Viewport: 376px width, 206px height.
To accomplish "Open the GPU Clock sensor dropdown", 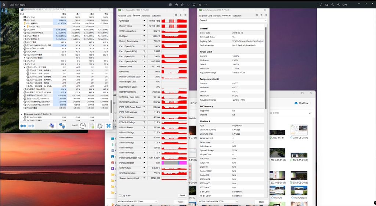I will click(x=144, y=21).
